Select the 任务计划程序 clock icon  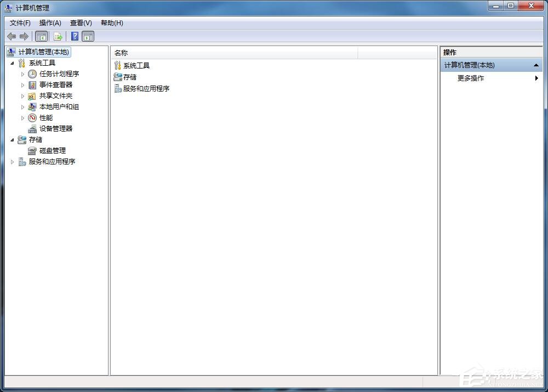coord(32,73)
